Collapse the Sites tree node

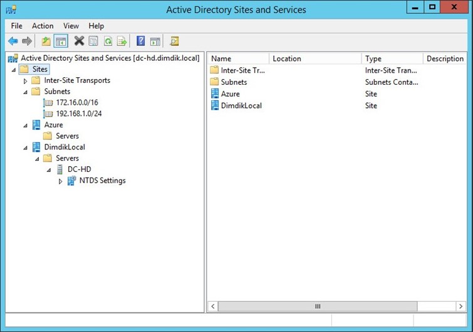click(14, 70)
